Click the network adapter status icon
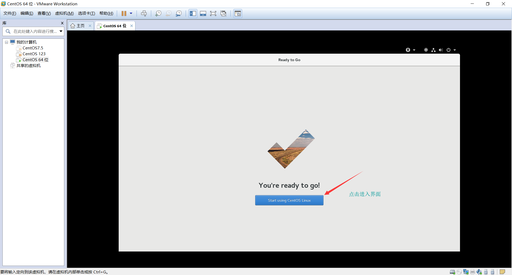The image size is (512, 275). coord(466,272)
